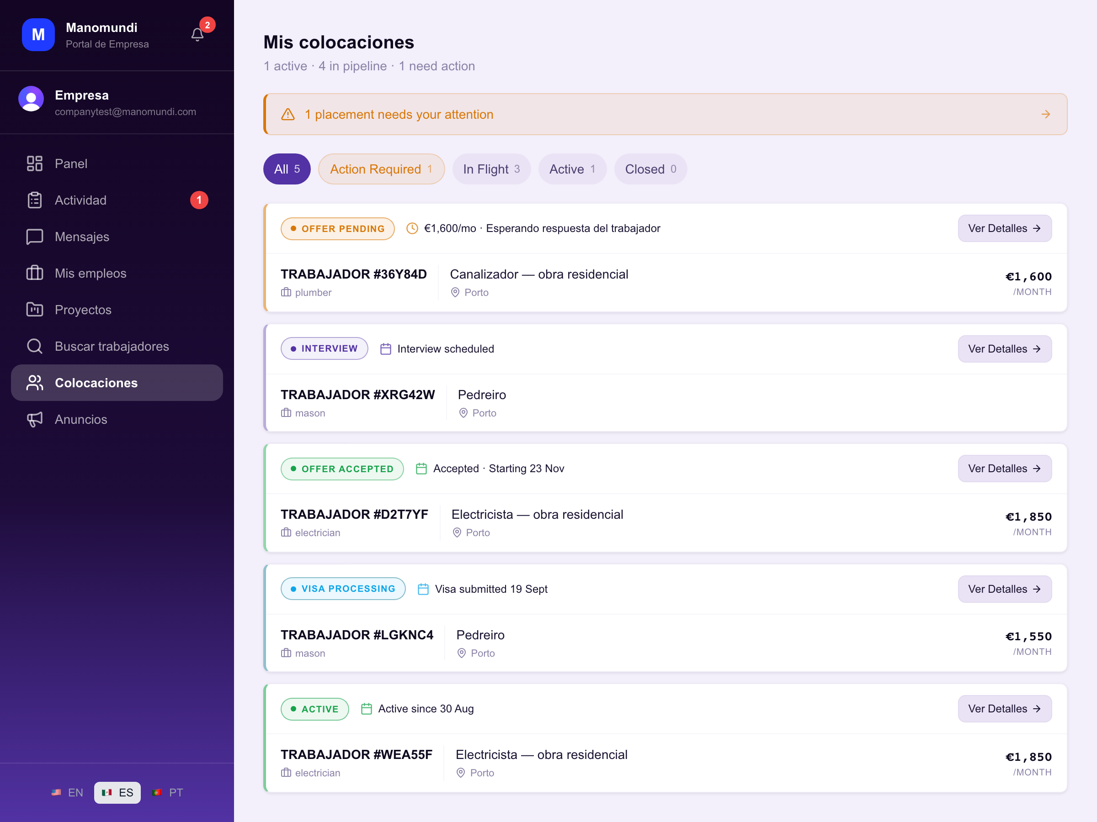Click the Anuncios megaphone icon

coord(35,419)
